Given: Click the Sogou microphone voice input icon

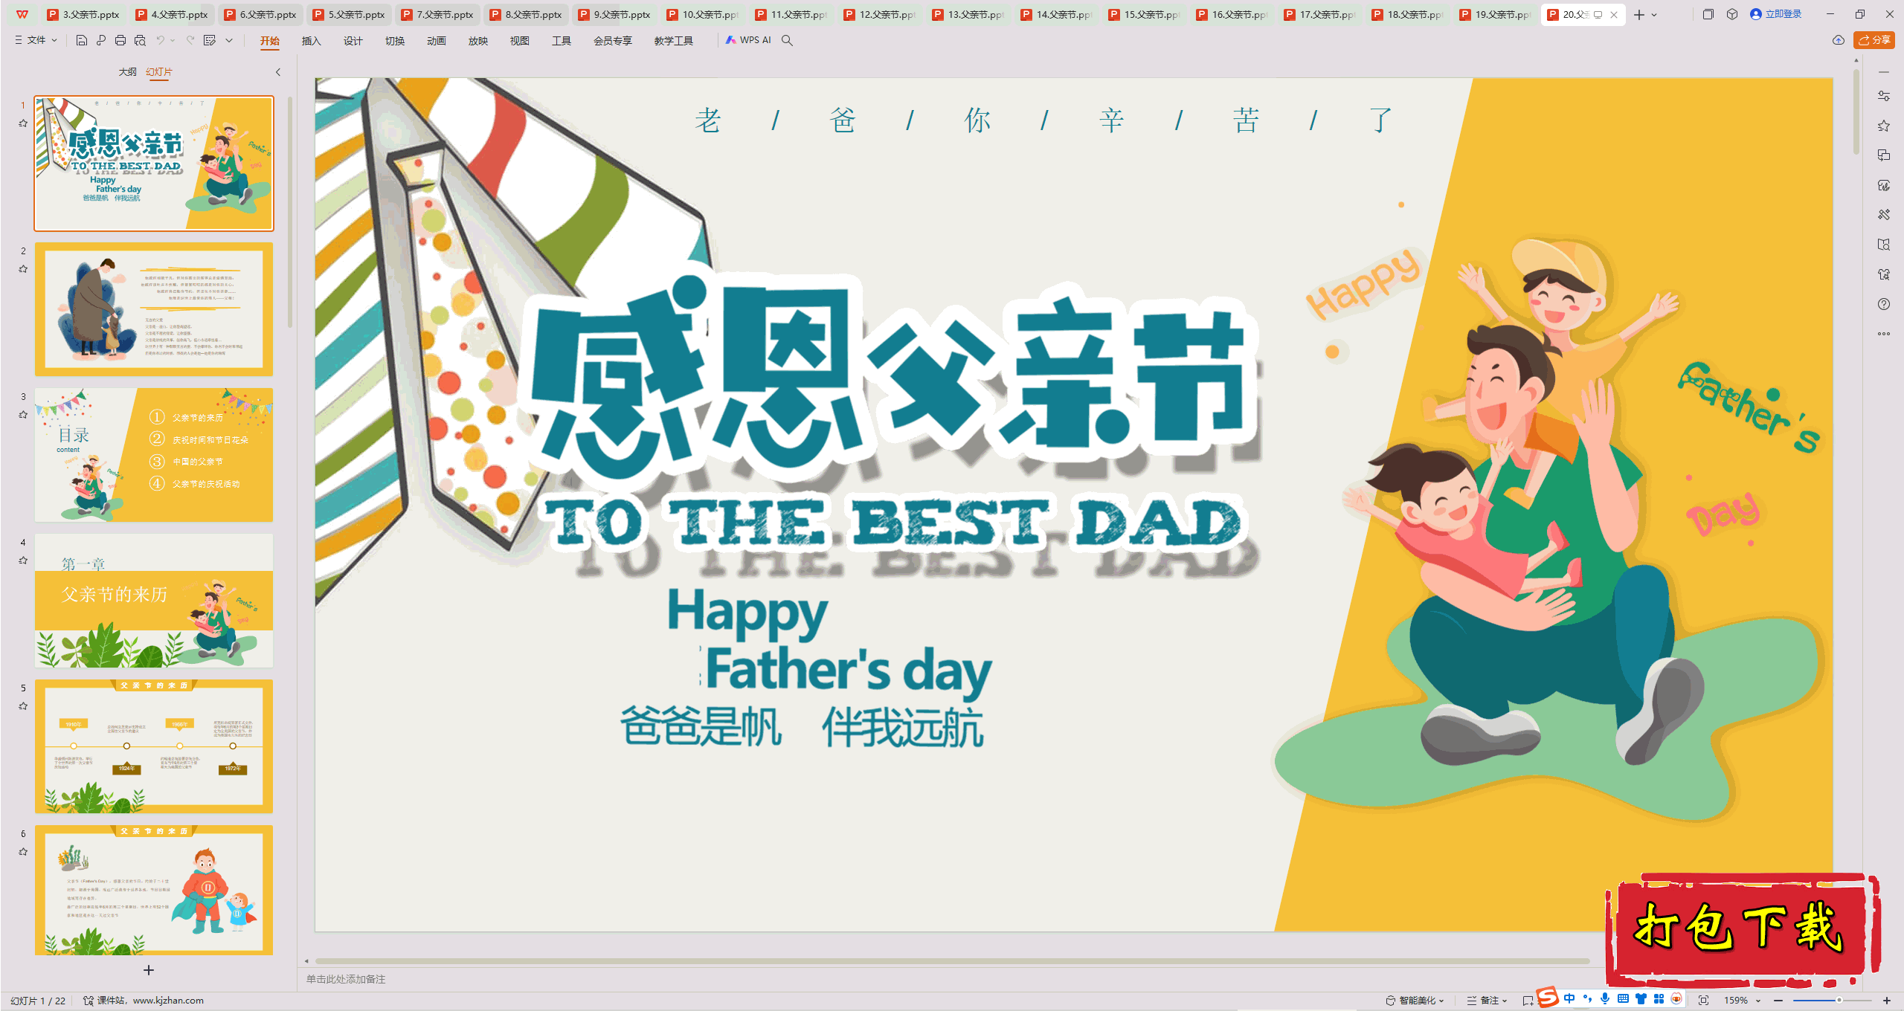Looking at the screenshot, I should tap(1605, 999).
